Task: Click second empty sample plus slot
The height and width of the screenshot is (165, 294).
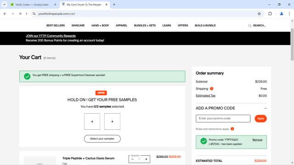Action: click(112, 121)
